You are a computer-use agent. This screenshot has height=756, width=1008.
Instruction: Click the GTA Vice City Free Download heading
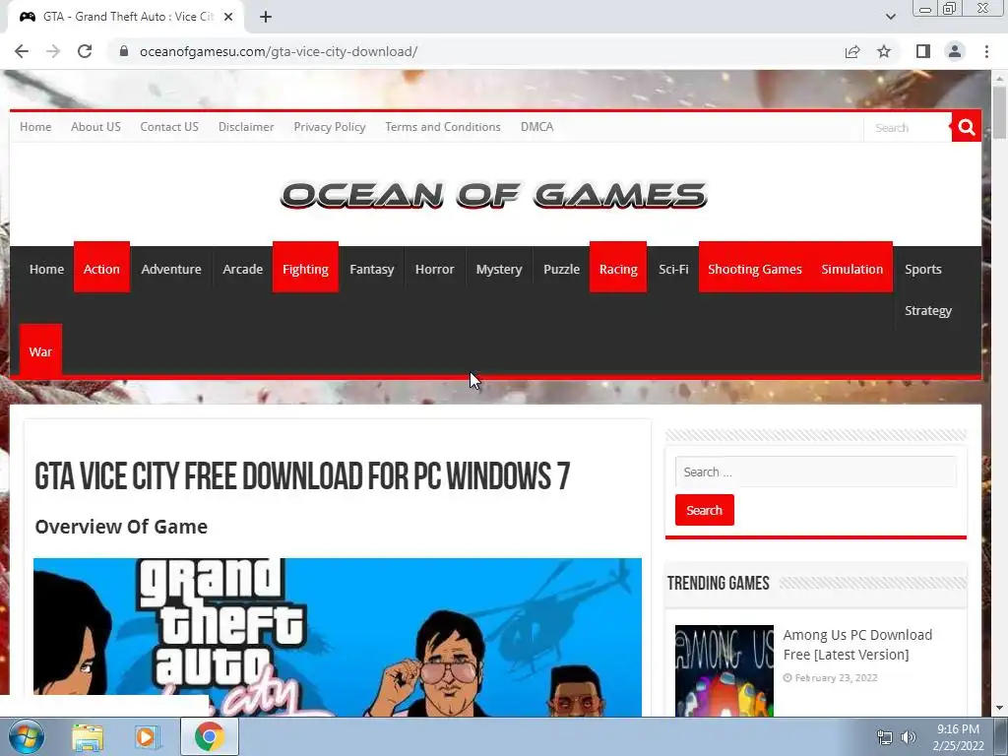[302, 476]
